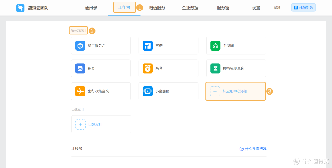Click the 从应用中心添加 label
Viewport: 332px width, 168px height.
[x=235, y=91]
